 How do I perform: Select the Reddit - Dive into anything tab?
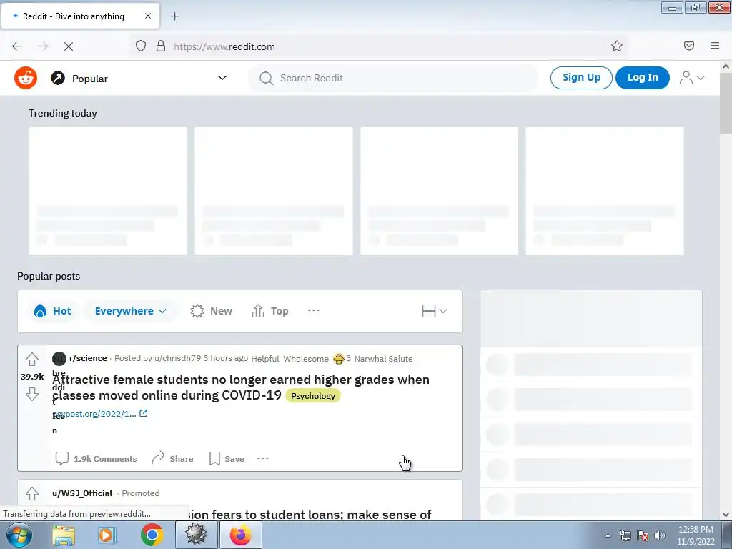click(80, 16)
